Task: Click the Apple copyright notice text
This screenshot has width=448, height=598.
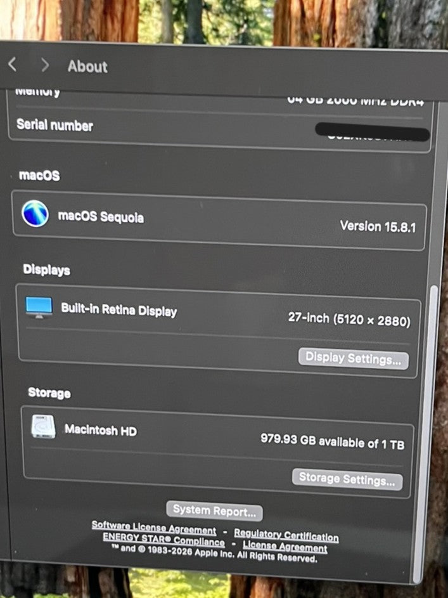Action: tap(214, 554)
